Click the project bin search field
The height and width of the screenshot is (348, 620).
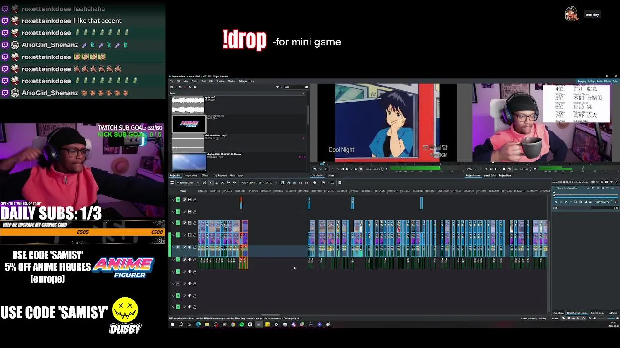[296, 87]
